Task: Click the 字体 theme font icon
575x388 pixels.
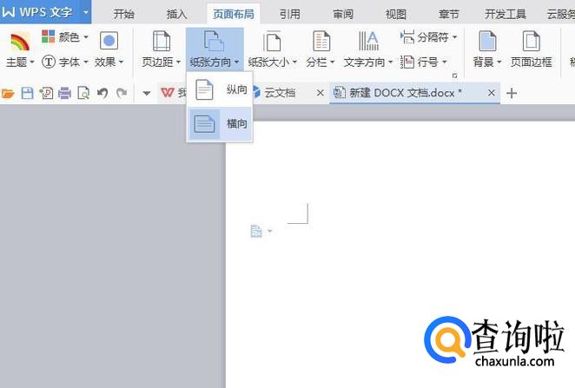Action: (x=49, y=62)
